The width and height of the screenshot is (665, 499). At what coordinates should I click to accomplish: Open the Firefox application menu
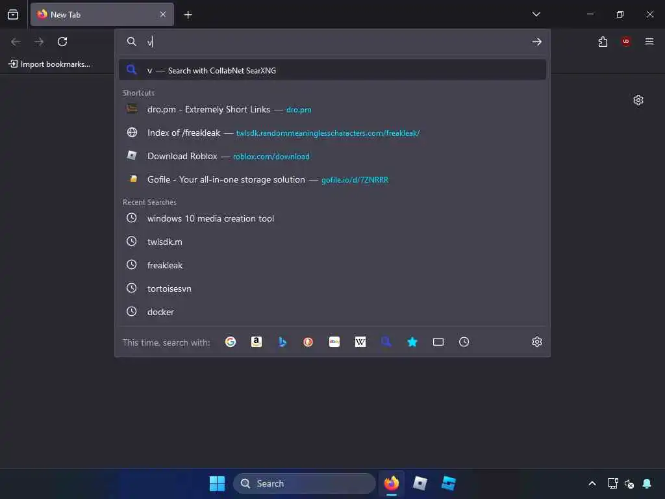(649, 42)
